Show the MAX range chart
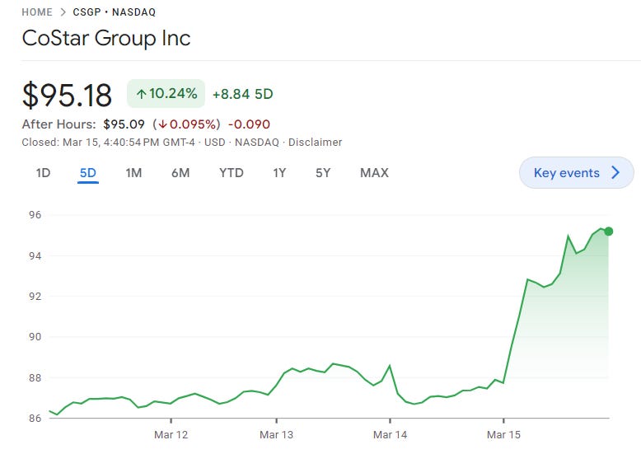641x454 pixels. pyautogui.click(x=374, y=173)
